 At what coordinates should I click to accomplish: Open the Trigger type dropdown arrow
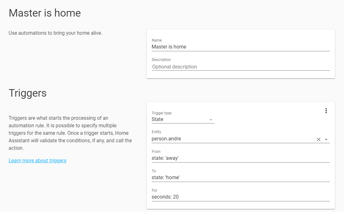[x=211, y=120]
